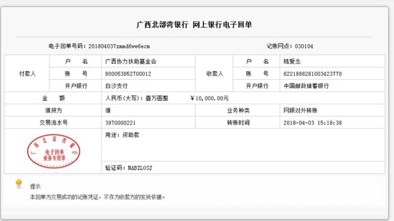Screen dimensions: 394x221
Task: Select the amount in words 壹万圆整
Action: click(157, 98)
